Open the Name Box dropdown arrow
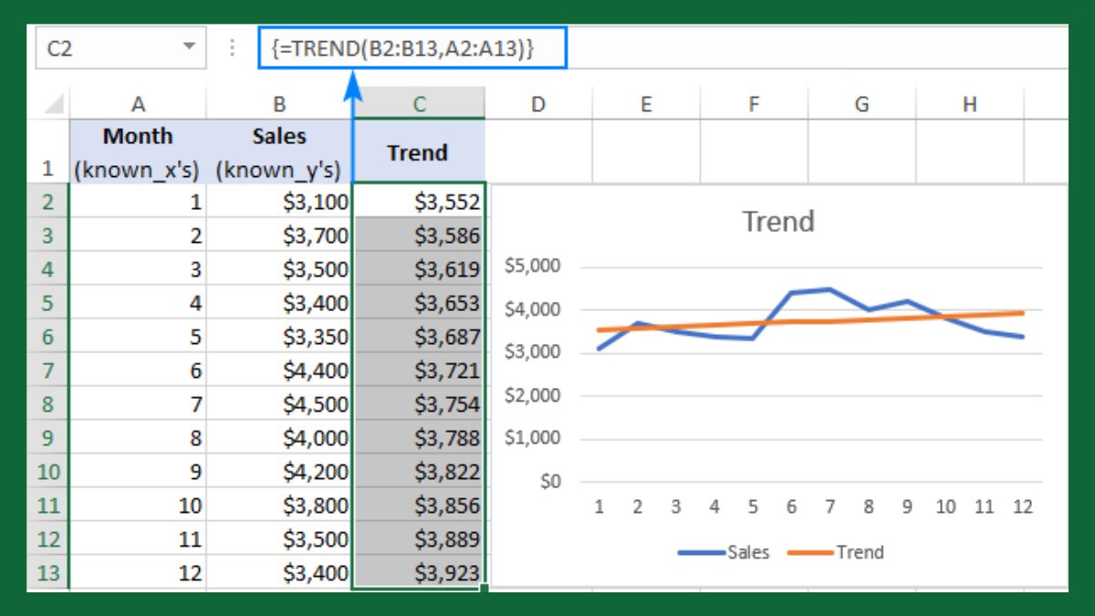The image size is (1095, 616). [x=190, y=47]
